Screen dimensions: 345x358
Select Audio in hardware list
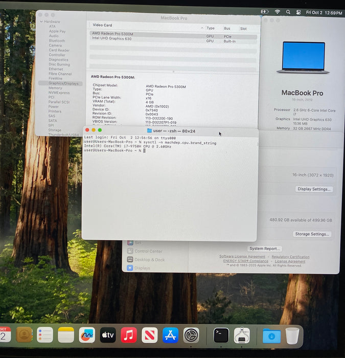coord(54,36)
